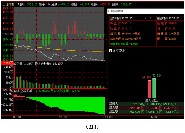This screenshot has height=133, width=185.
Task: Click the 净流入 -275.24亿 row
Action: tap(146, 104)
